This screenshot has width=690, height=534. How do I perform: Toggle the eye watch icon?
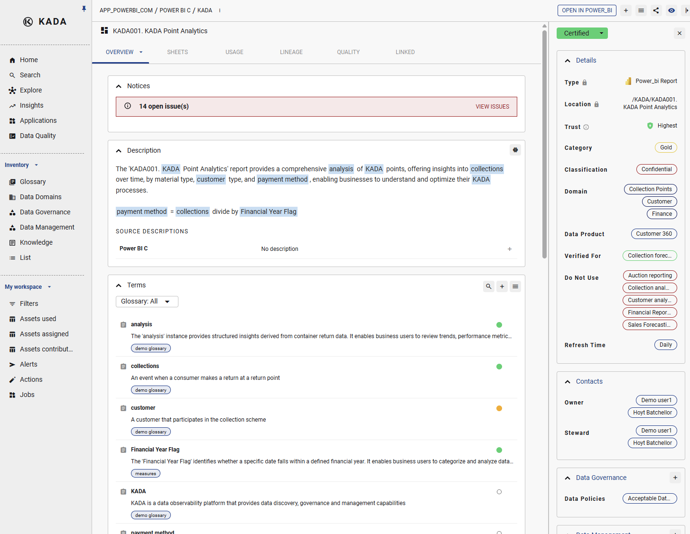[671, 10]
